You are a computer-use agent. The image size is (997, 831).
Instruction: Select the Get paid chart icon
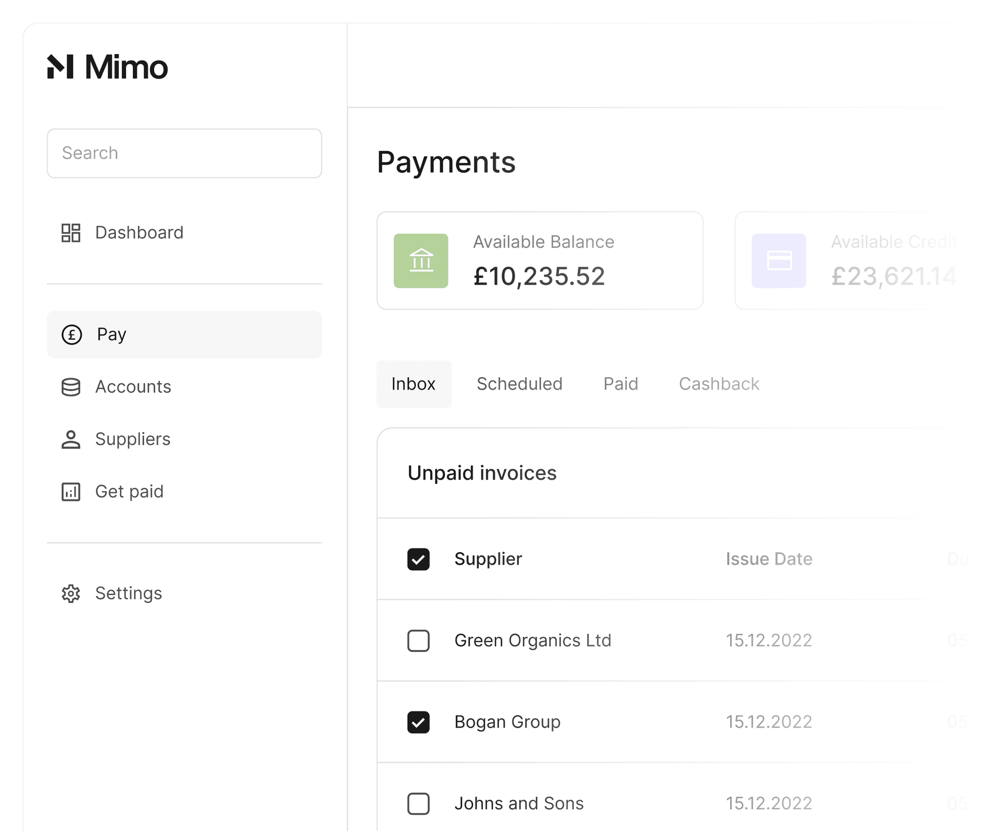coord(71,492)
